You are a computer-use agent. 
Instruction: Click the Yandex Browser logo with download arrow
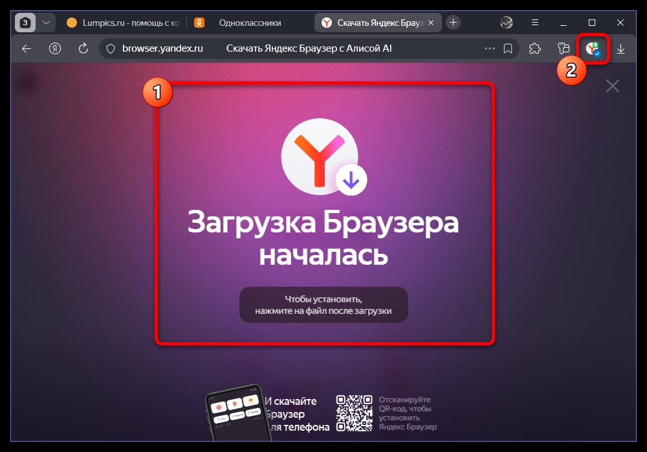[x=324, y=157]
